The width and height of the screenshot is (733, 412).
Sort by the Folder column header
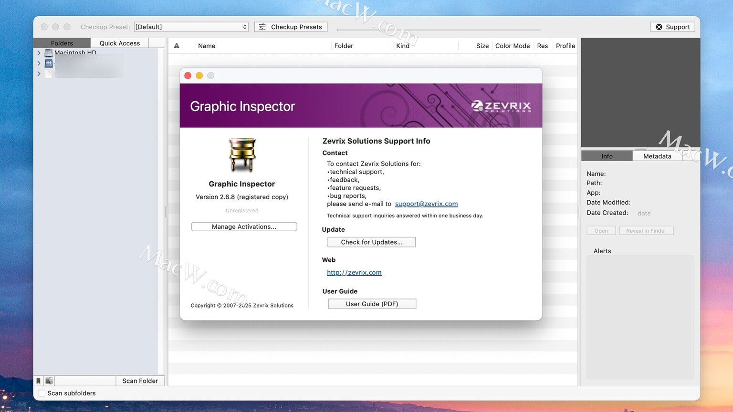coord(344,46)
